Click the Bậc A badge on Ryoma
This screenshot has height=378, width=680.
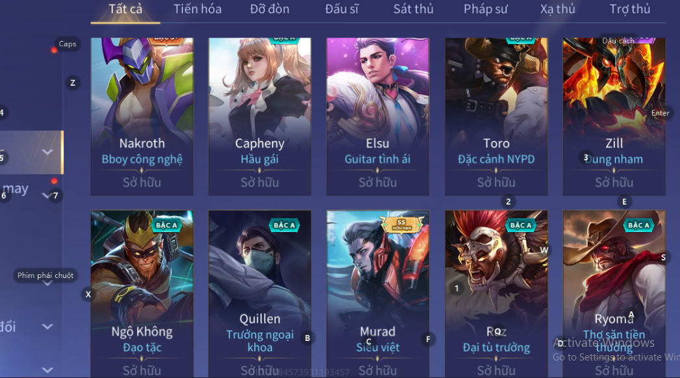(x=639, y=225)
